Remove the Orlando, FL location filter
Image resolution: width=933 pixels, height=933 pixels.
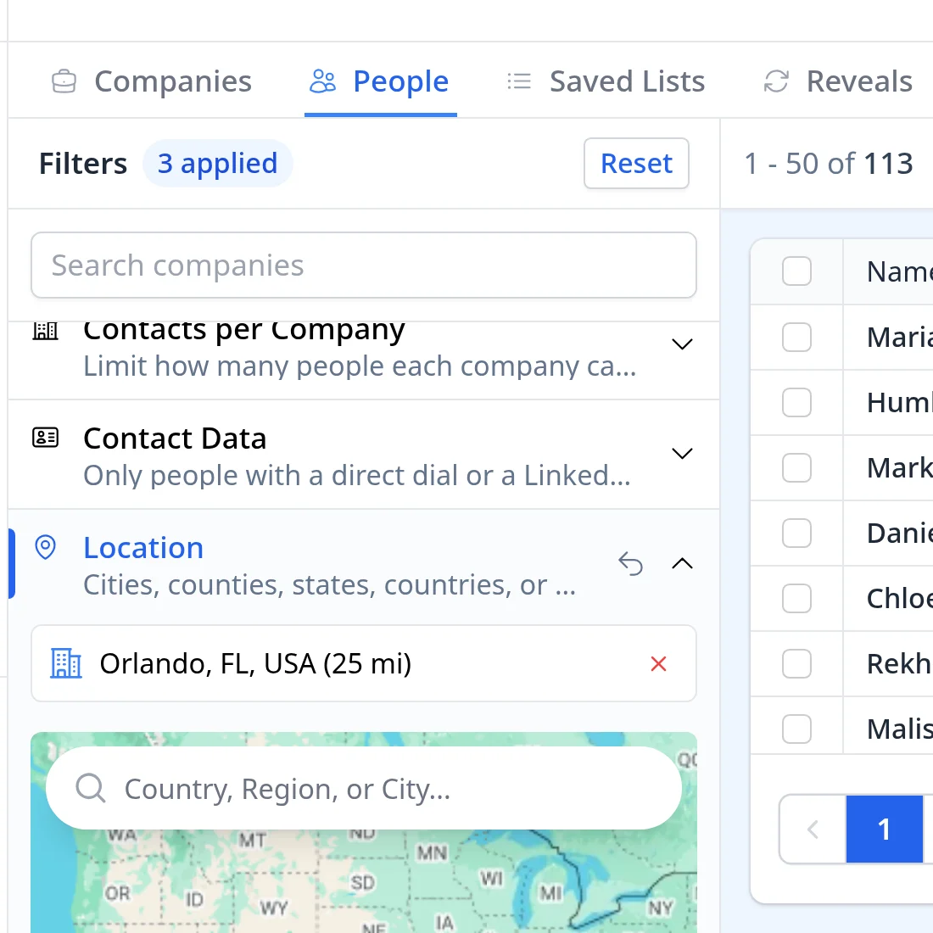click(x=658, y=663)
